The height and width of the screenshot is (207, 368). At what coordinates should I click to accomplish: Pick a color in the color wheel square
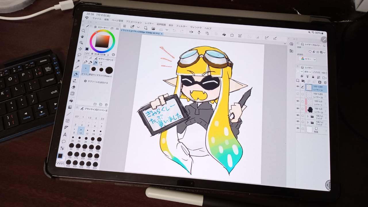[x=103, y=41]
